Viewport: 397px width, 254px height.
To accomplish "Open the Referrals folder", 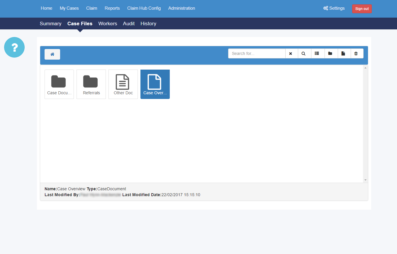I will (x=91, y=84).
